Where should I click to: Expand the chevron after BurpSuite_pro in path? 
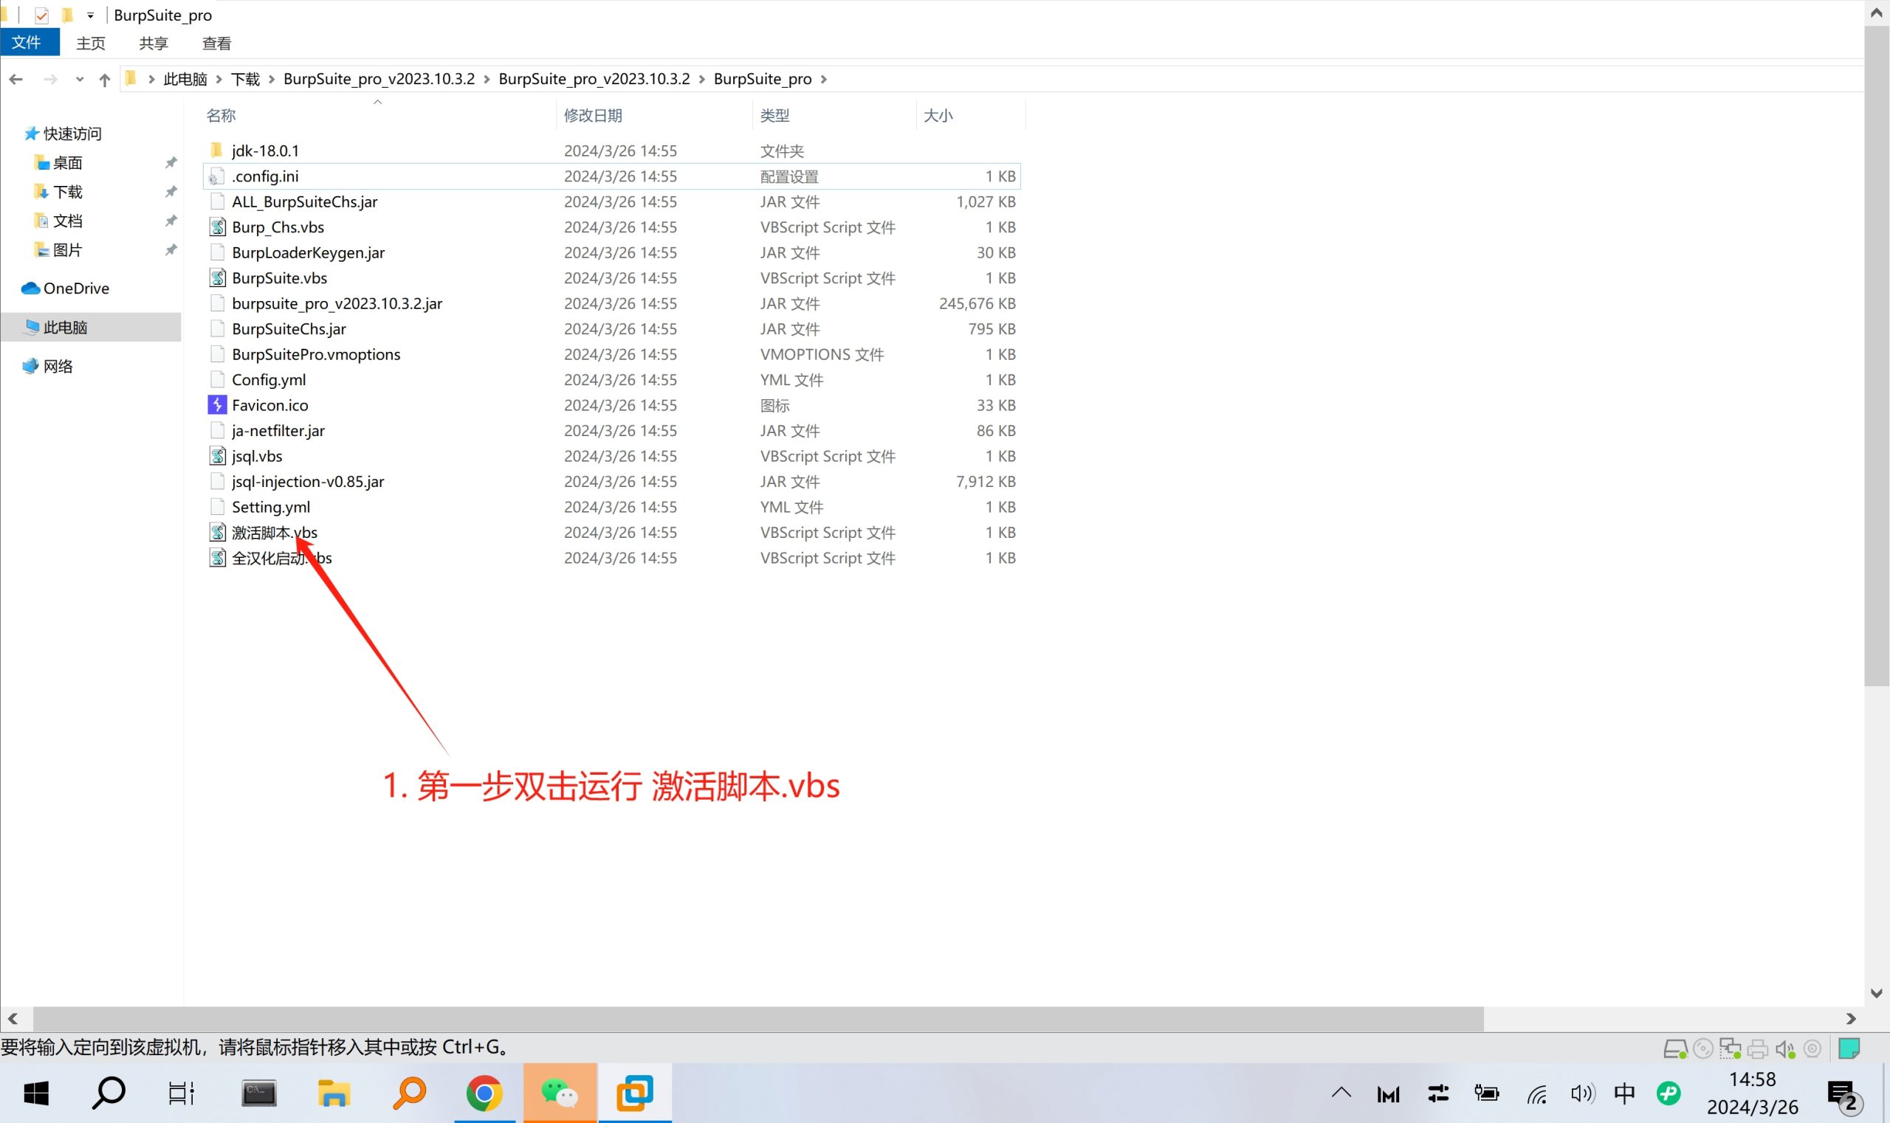click(824, 79)
